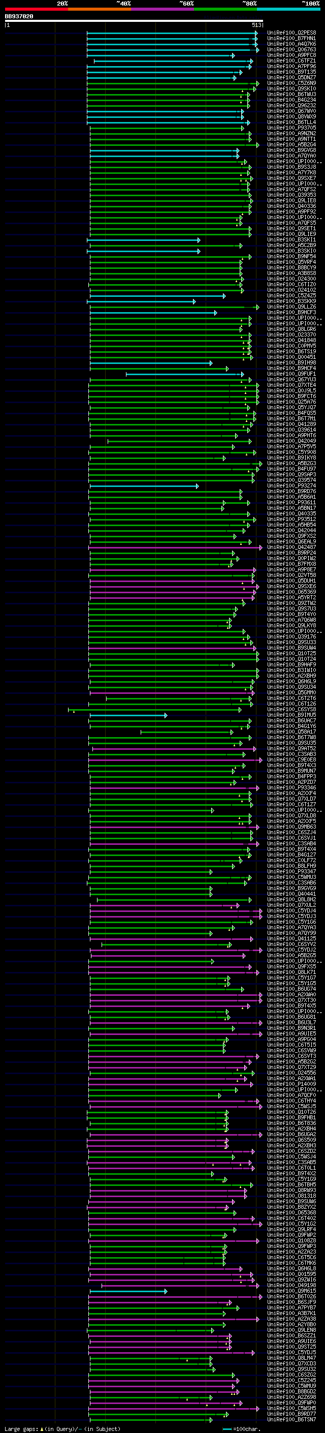Select the UniRef100_B9HAF9 label
Viewport: 325px width, 1433px height.
[291, 665]
